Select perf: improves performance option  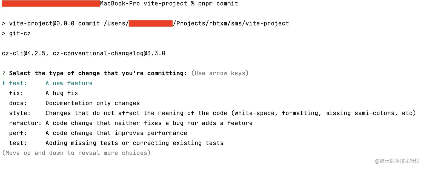click(98, 133)
